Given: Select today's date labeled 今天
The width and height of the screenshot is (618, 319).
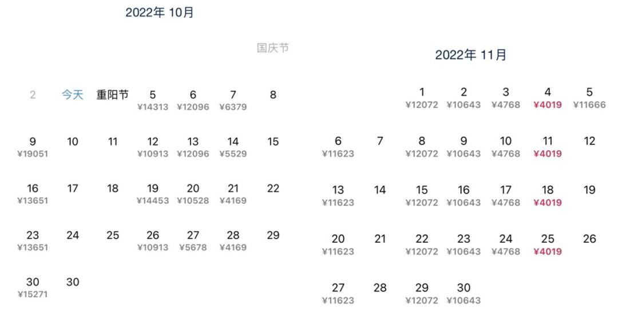Looking at the screenshot, I should 73,95.
